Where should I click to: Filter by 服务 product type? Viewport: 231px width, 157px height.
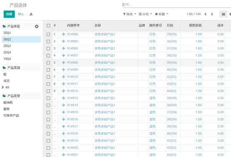click(7, 109)
